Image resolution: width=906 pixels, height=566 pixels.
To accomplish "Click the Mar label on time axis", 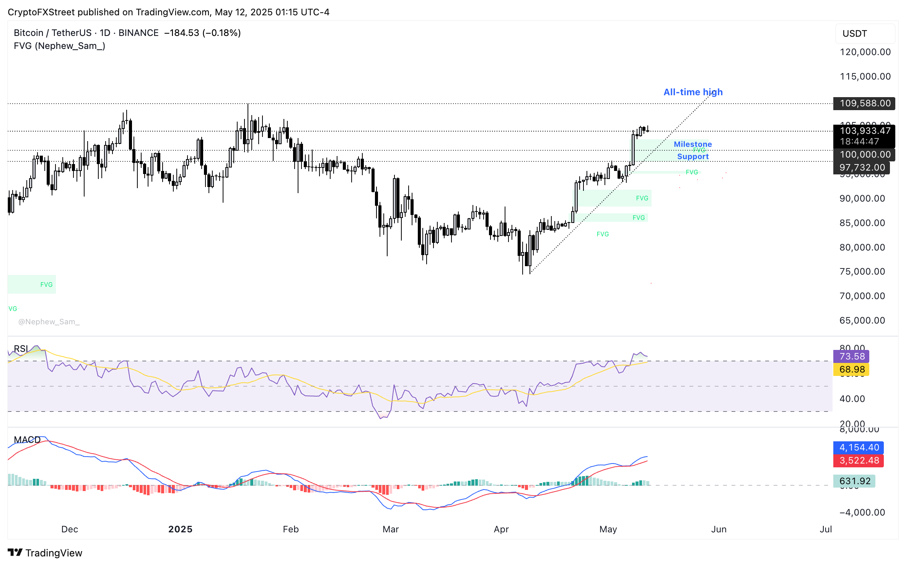I will pos(391,529).
